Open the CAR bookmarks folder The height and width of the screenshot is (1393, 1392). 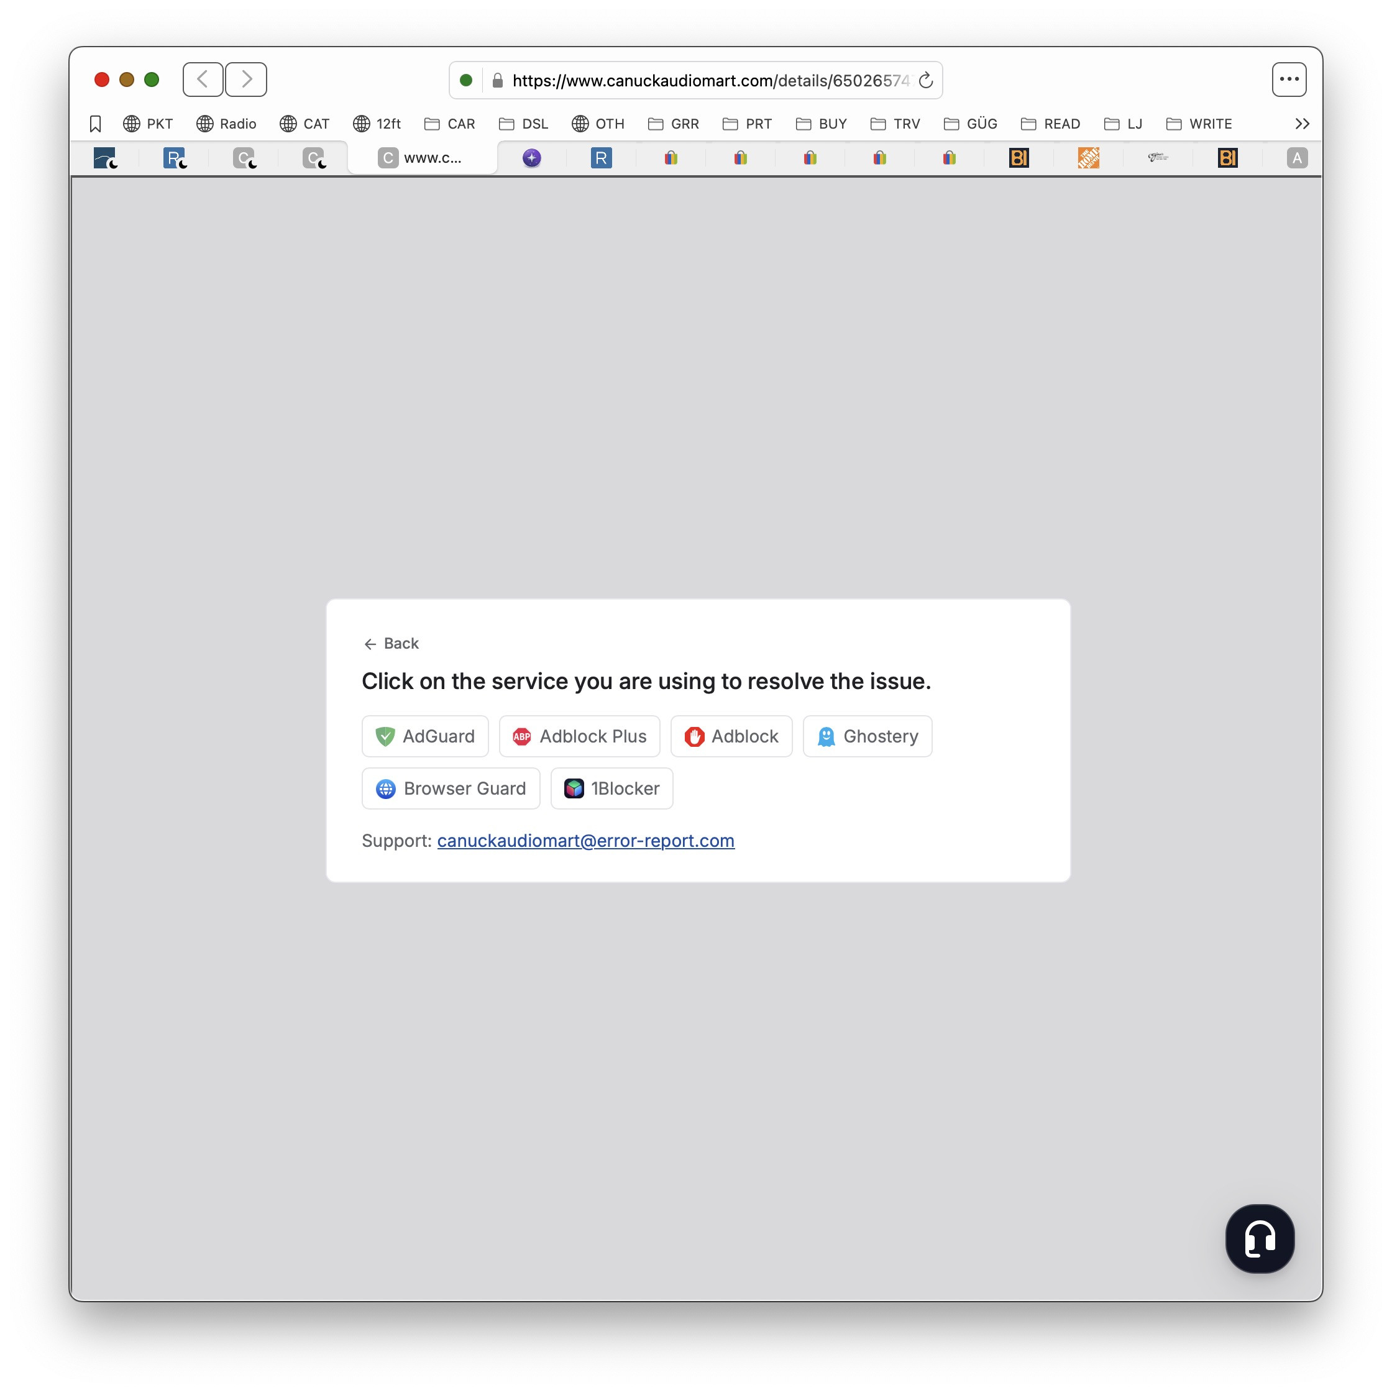[450, 124]
